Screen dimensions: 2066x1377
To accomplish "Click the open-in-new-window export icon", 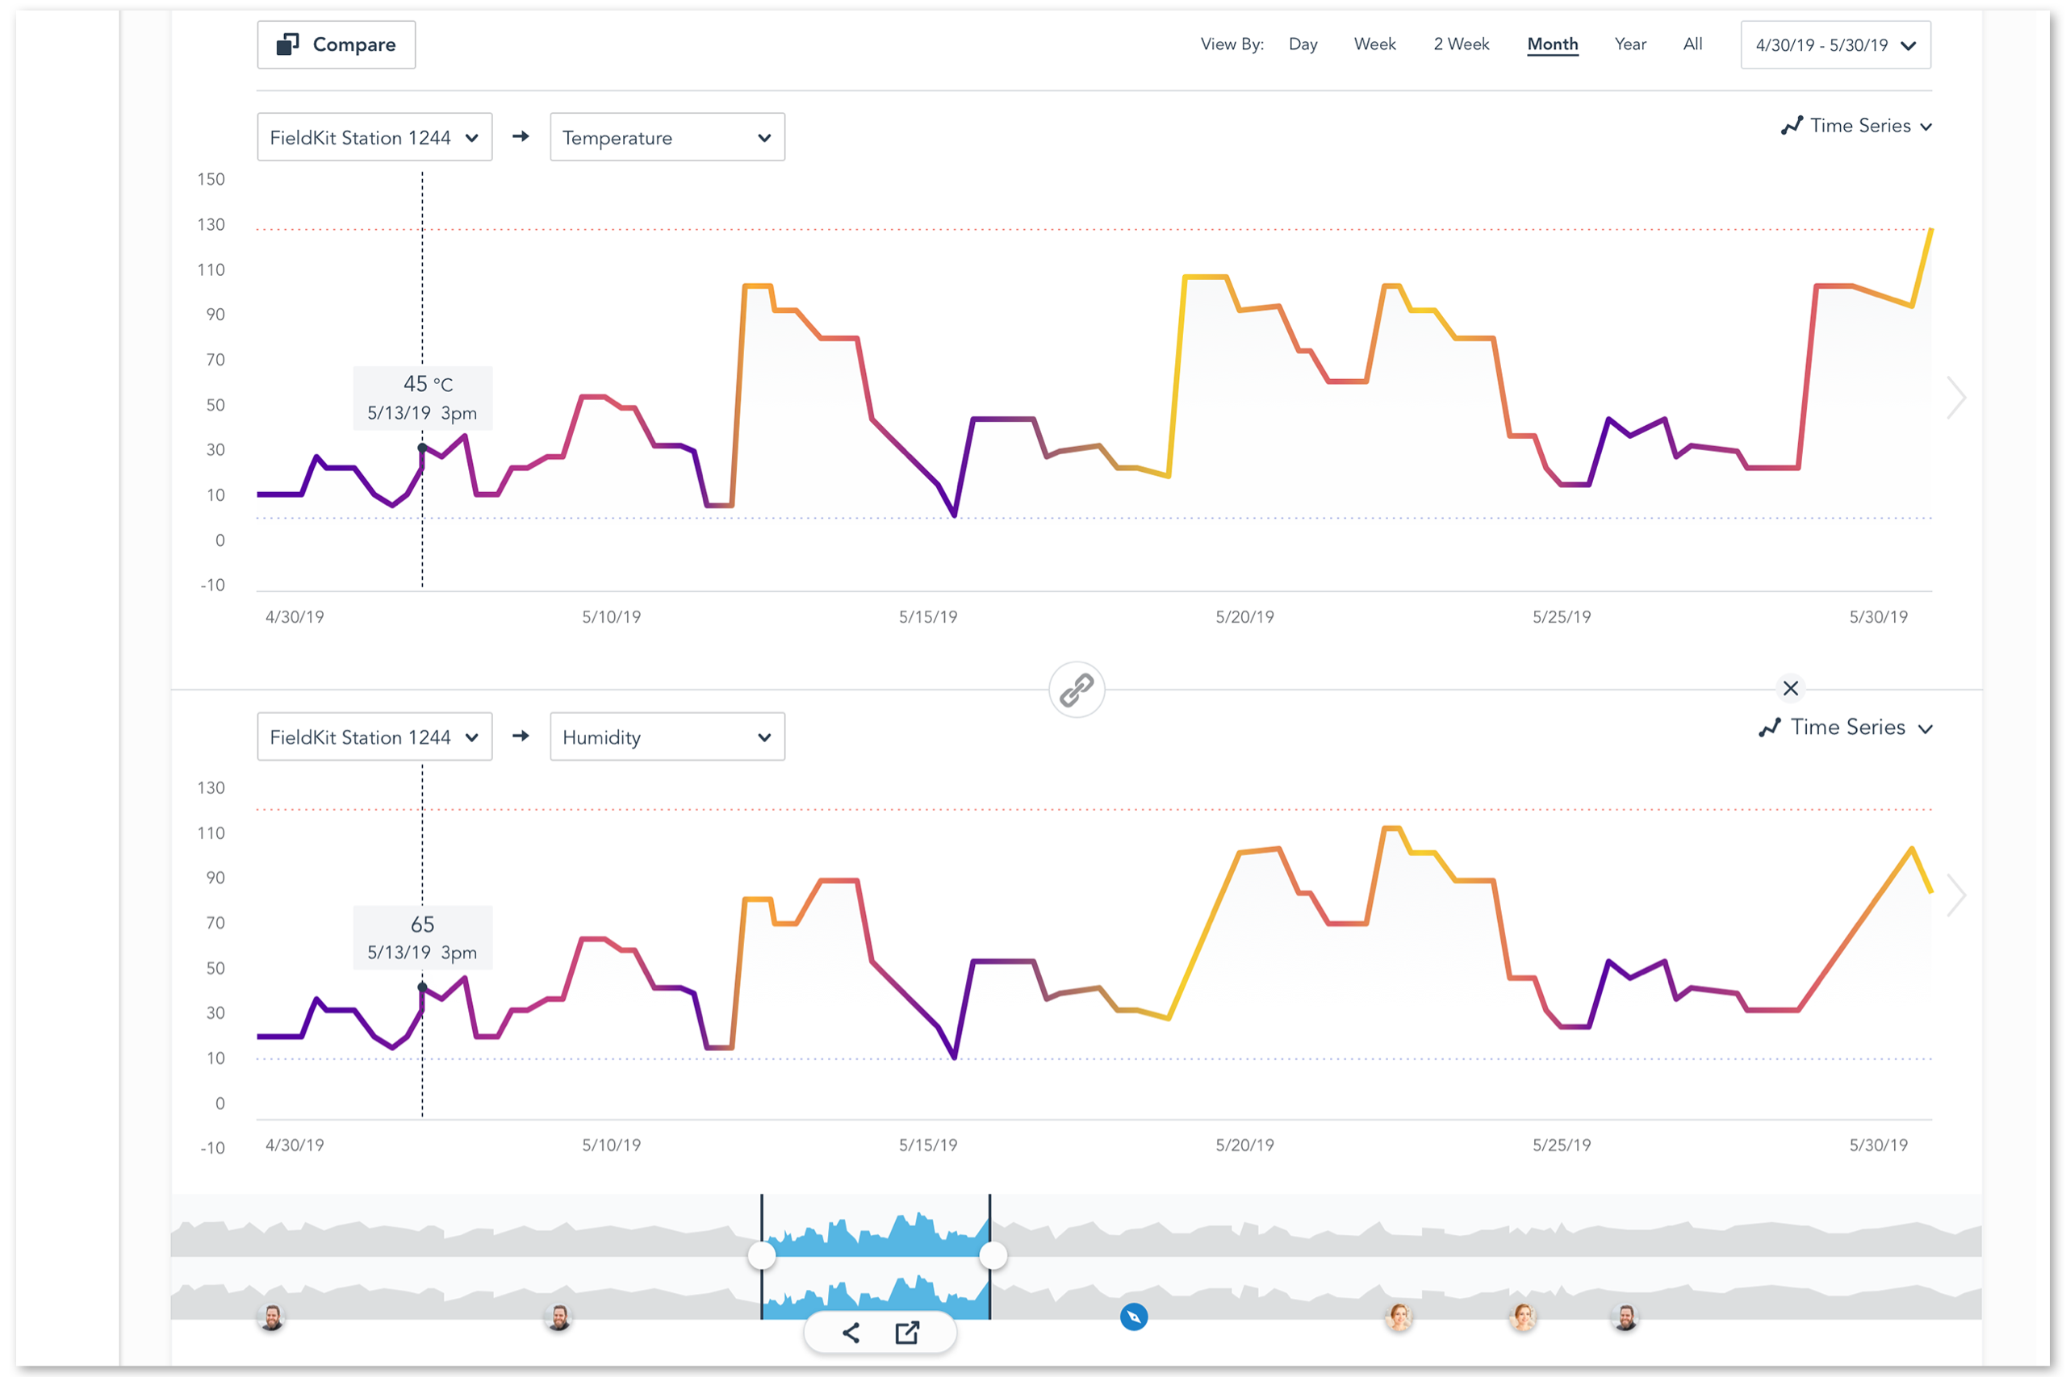I will click(906, 1333).
